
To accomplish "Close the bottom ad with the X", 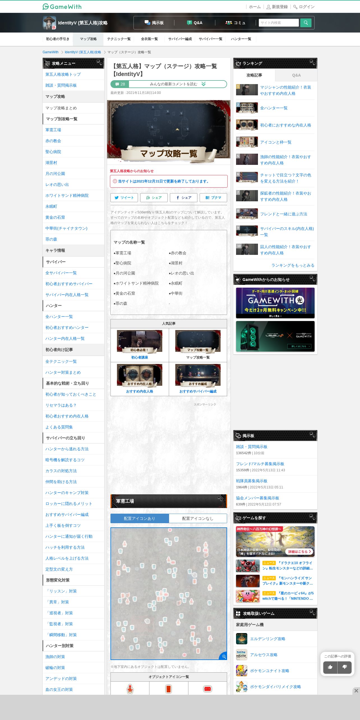I will pyautogui.click(x=356, y=691).
